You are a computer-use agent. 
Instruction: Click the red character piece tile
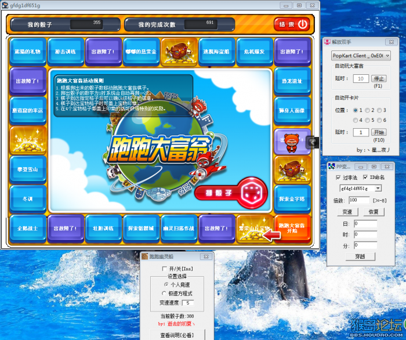click(292, 142)
